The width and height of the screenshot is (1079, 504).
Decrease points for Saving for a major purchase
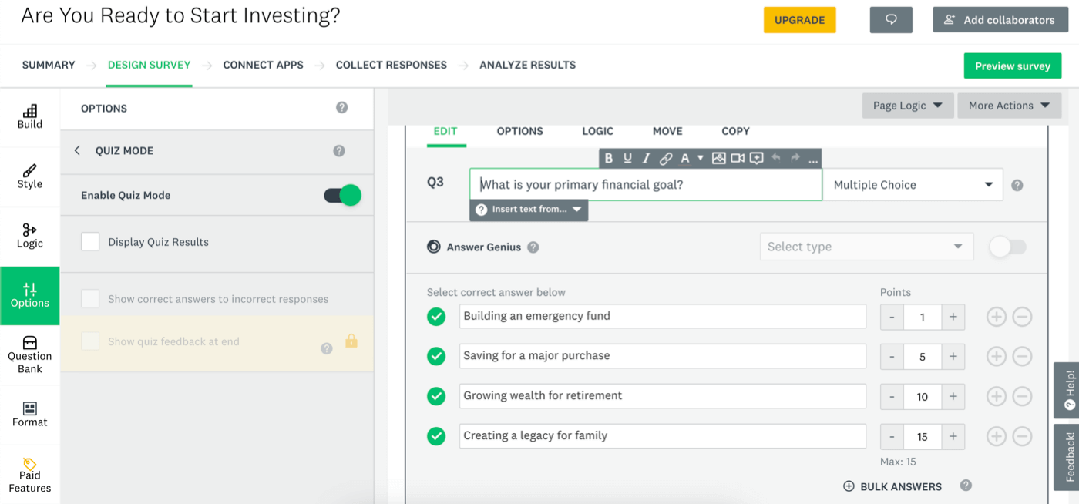point(892,357)
